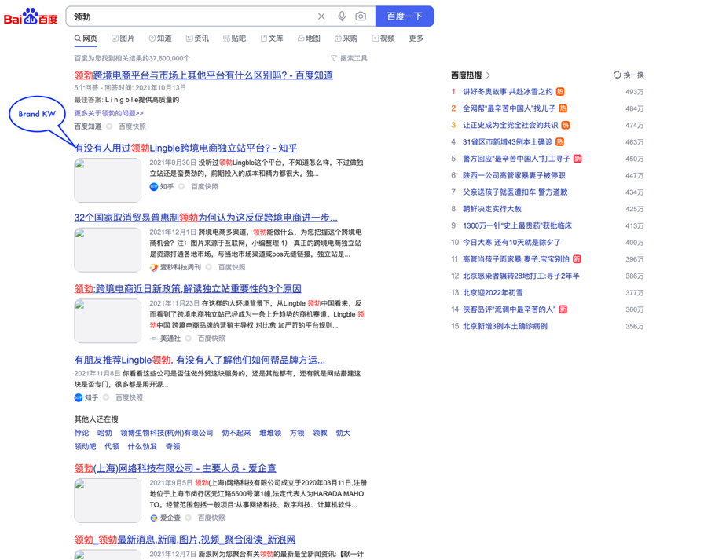Click related search 什么勃发

142,447
